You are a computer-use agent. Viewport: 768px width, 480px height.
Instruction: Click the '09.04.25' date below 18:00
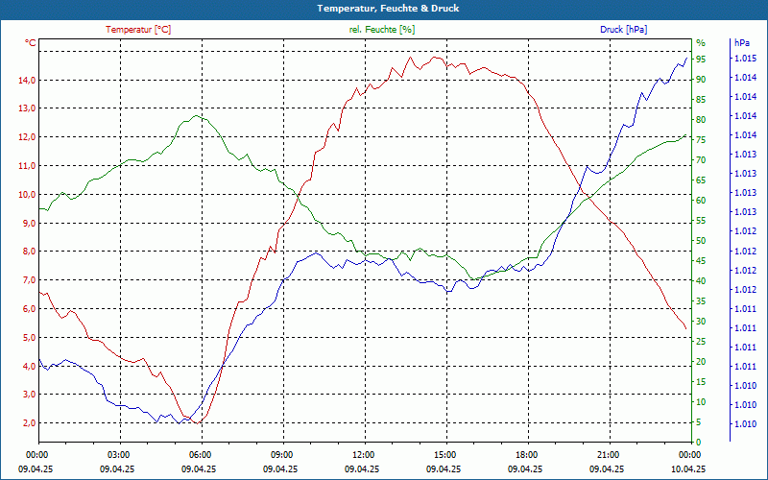pos(525,468)
